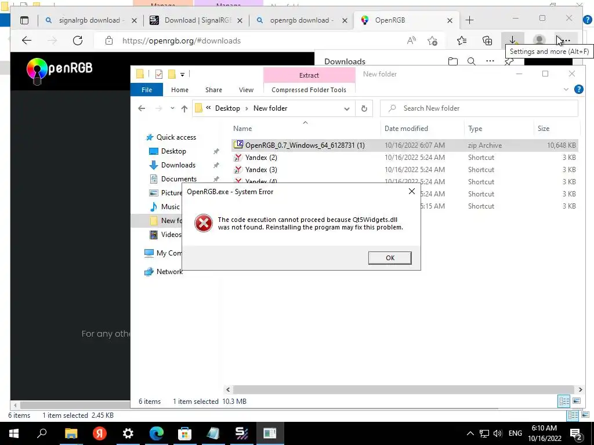Open the Yandex browser taskbar icon
The height and width of the screenshot is (445, 594).
99,433
